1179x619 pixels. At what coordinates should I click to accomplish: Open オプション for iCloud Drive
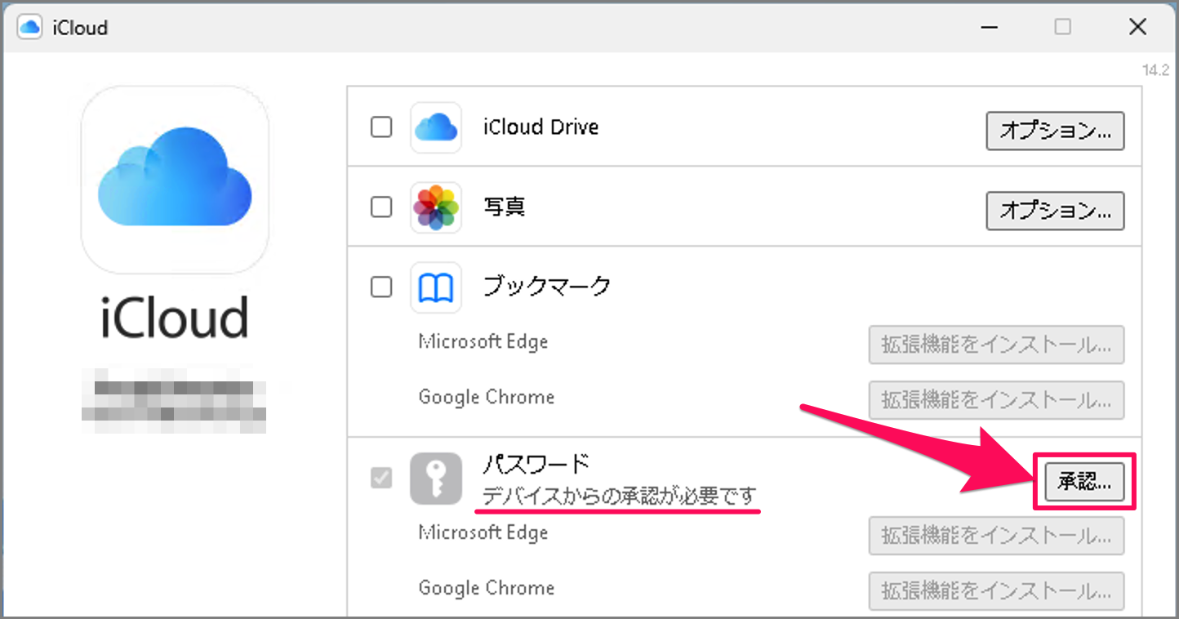tap(1055, 131)
